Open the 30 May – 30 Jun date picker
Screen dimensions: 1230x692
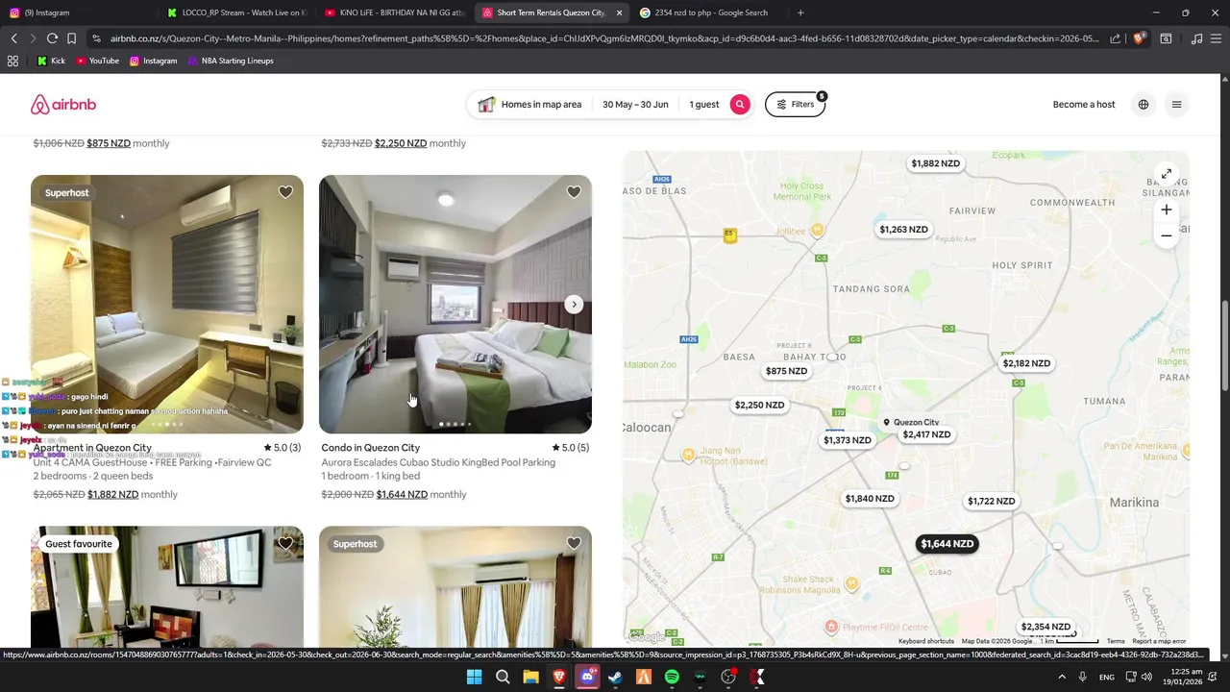pyautogui.click(x=635, y=105)
